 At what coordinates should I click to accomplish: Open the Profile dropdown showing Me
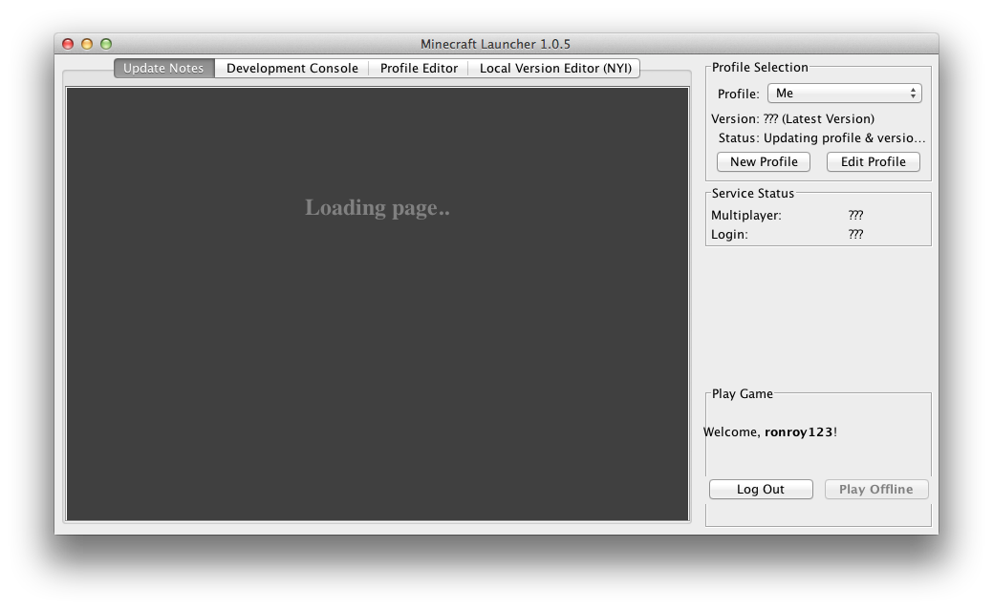844,94
